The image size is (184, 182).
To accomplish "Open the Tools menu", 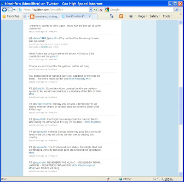I will [167, 16].
